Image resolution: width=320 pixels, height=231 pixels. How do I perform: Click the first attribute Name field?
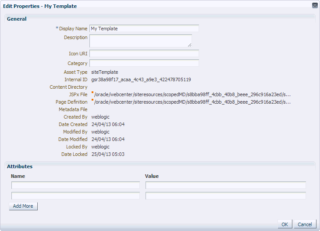click(x=75, y=185)
